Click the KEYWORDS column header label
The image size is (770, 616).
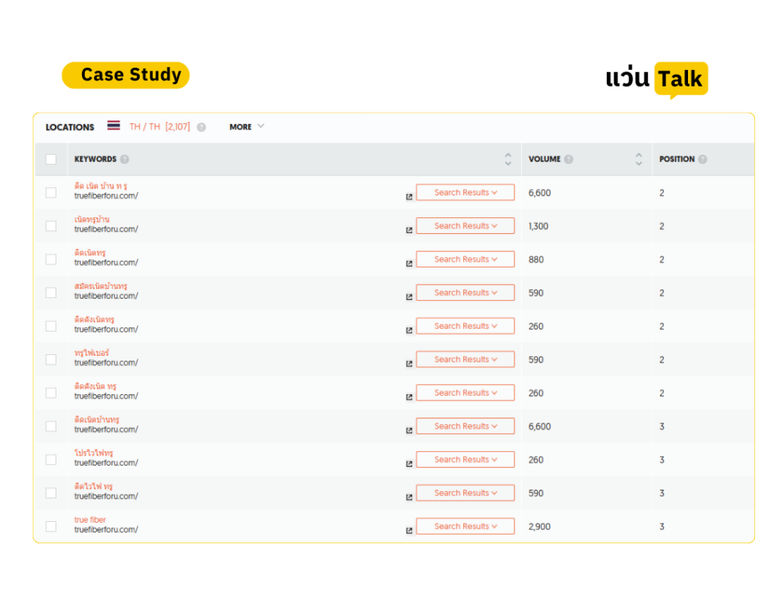tap(95, 159)
